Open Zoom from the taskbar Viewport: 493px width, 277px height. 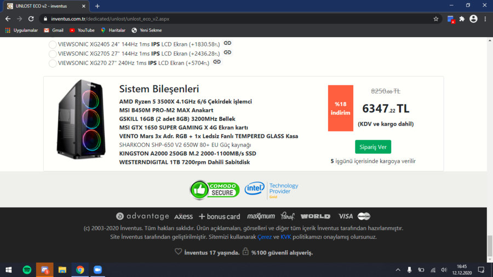pyautogui.click(x=98, y=270)
